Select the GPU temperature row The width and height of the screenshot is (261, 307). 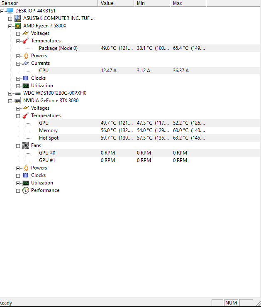[x=149, y=123]
